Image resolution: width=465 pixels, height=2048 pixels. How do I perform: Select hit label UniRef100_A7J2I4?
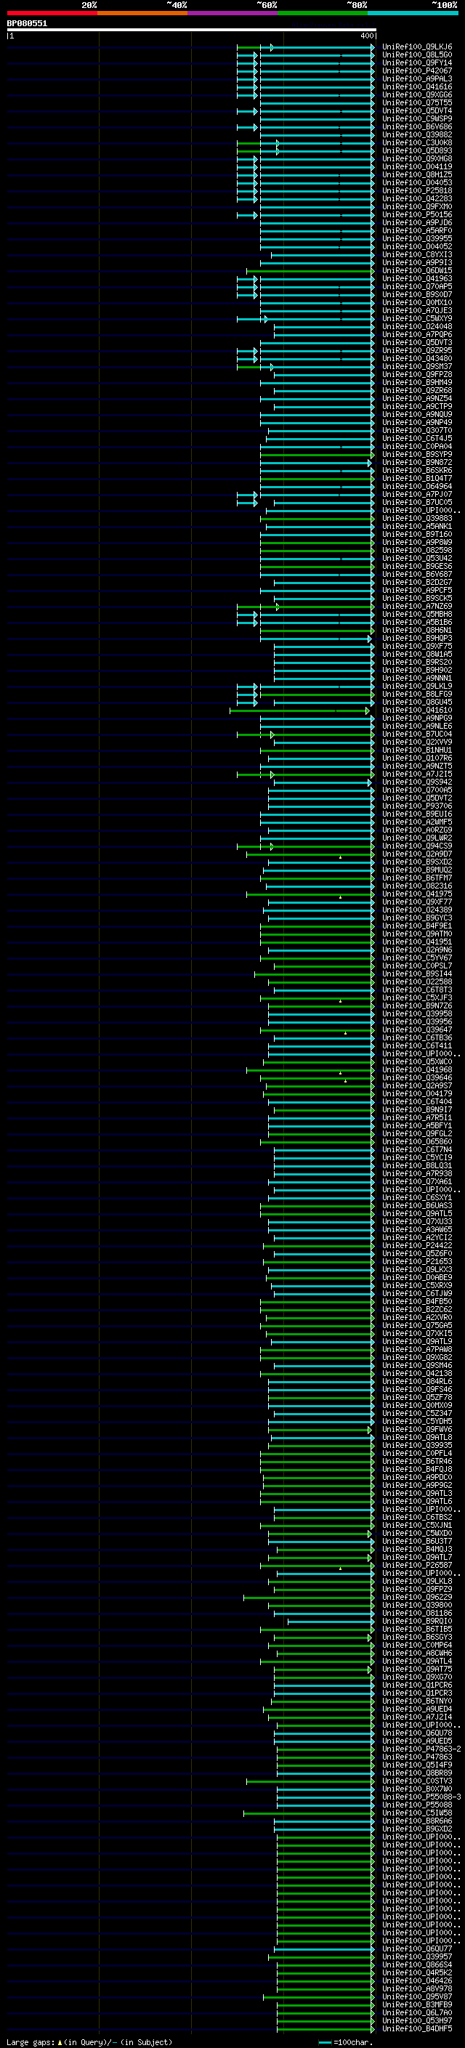point(417,1717)
